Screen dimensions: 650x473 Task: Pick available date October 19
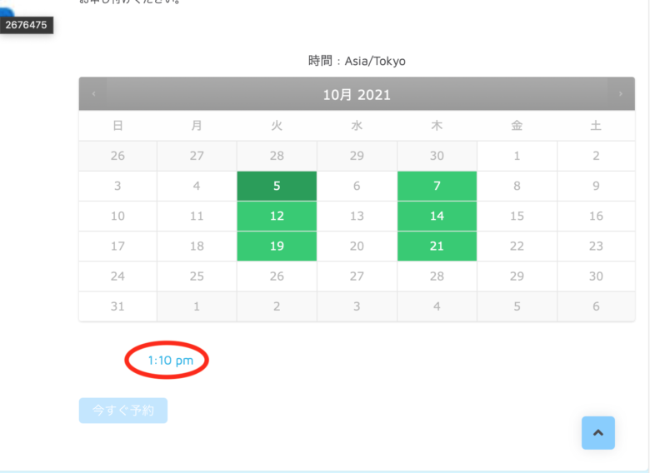[x=277, y=246]
